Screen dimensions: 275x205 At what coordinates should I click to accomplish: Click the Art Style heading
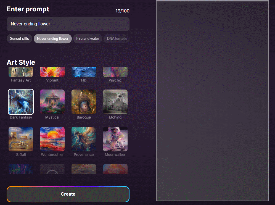click(21, 62)
